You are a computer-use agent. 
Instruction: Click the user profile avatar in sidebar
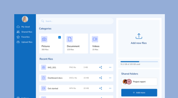point(25,19)
